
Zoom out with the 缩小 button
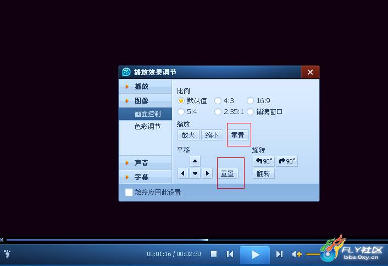212,135
